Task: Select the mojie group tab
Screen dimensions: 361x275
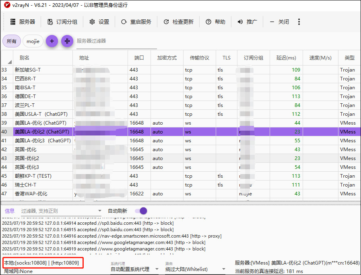Action: click(33, 41)
